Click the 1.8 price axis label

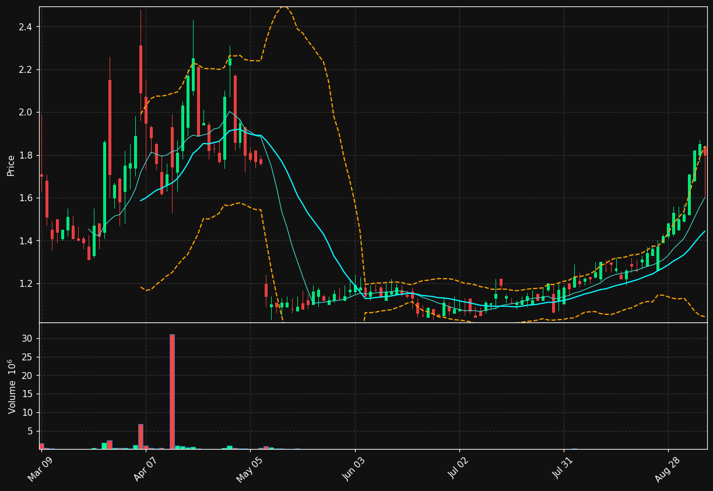click(x=26, y=155)
